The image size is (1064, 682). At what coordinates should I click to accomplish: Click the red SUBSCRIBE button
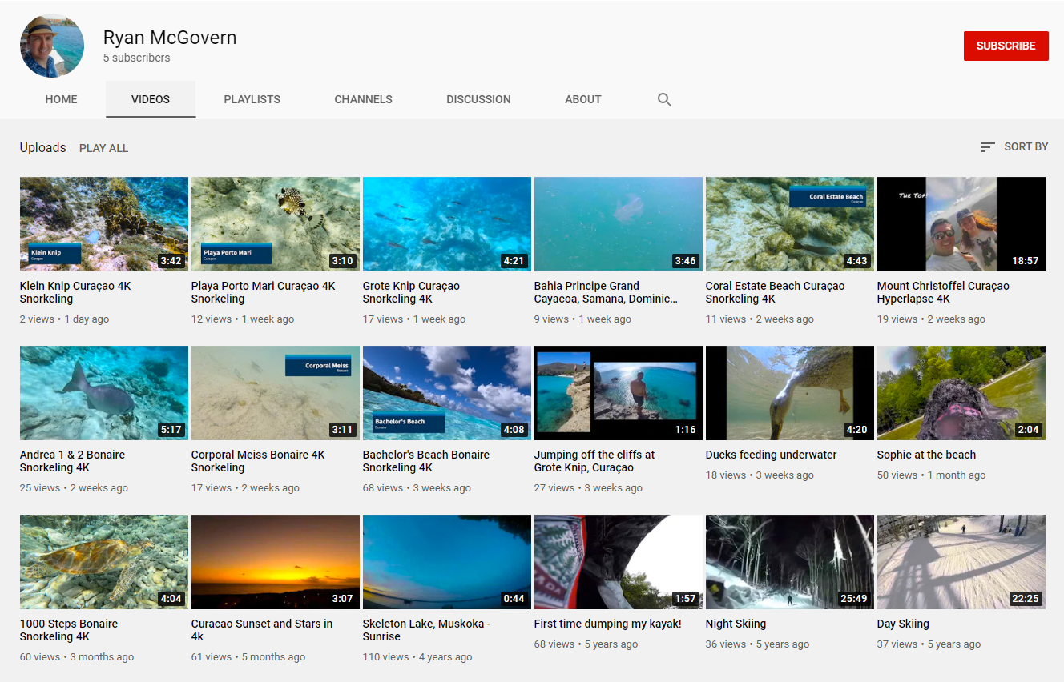coord(1006,46)
